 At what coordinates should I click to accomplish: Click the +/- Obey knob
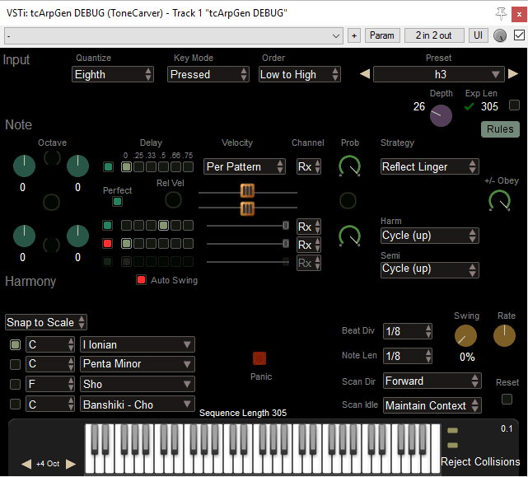pyautogui.click(x=499, y=201)
